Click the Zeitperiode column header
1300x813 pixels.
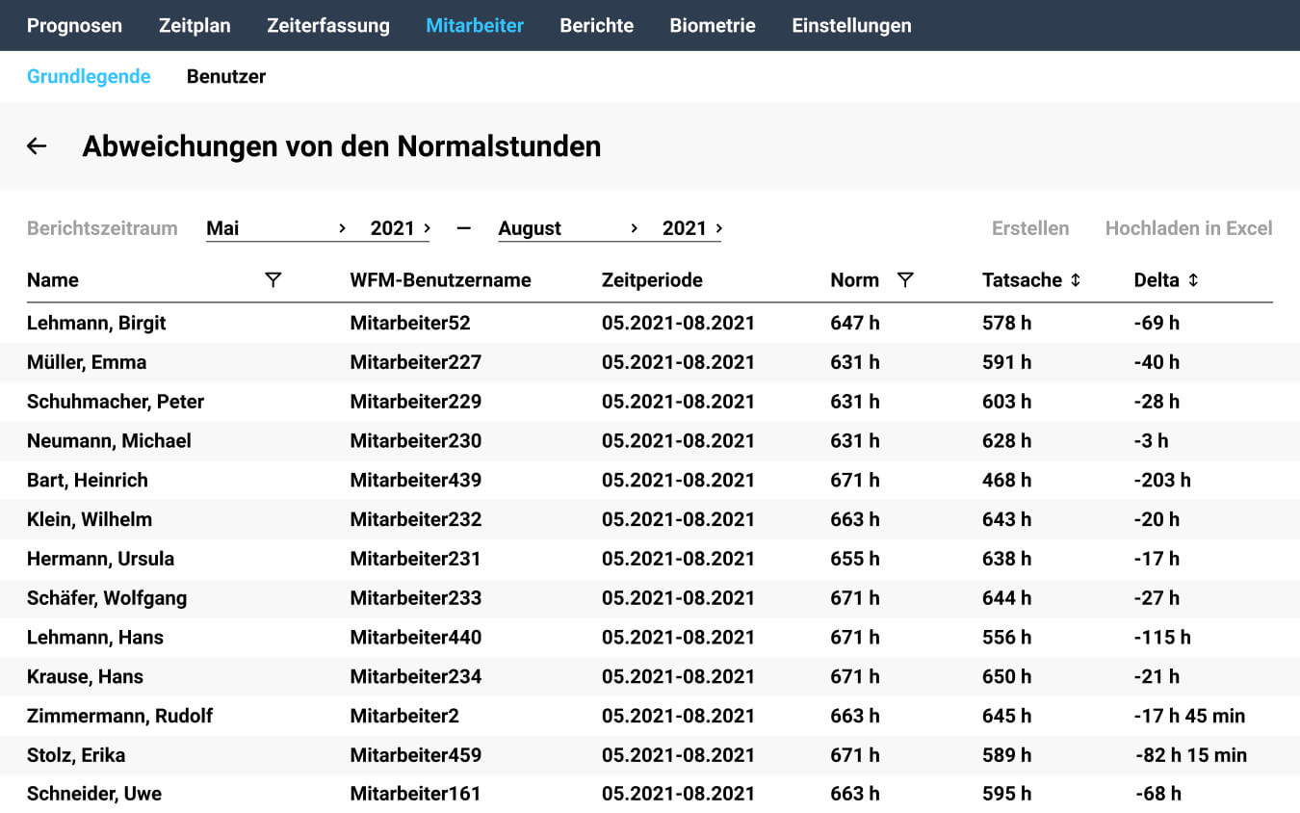pos(652,280)
